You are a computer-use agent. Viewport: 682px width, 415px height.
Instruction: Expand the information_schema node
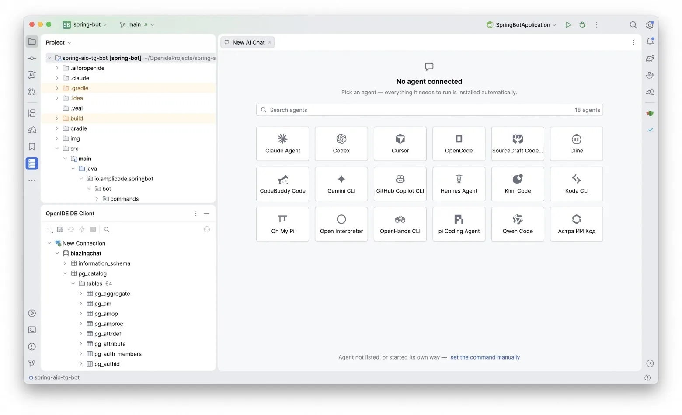click(x=65, y=263)
